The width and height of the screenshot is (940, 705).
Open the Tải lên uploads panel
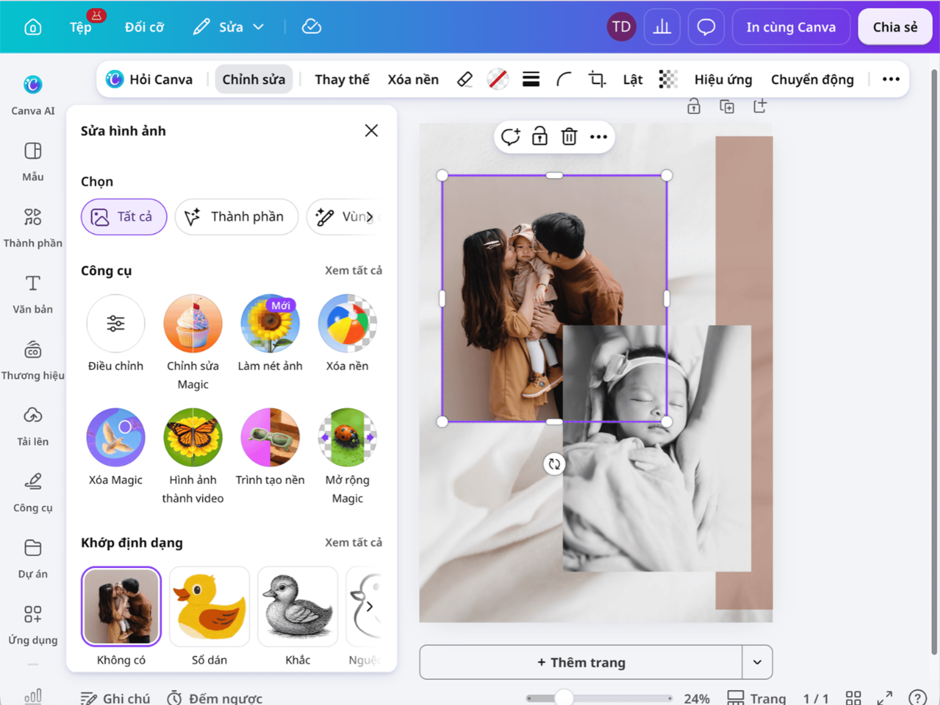(33, 427)
